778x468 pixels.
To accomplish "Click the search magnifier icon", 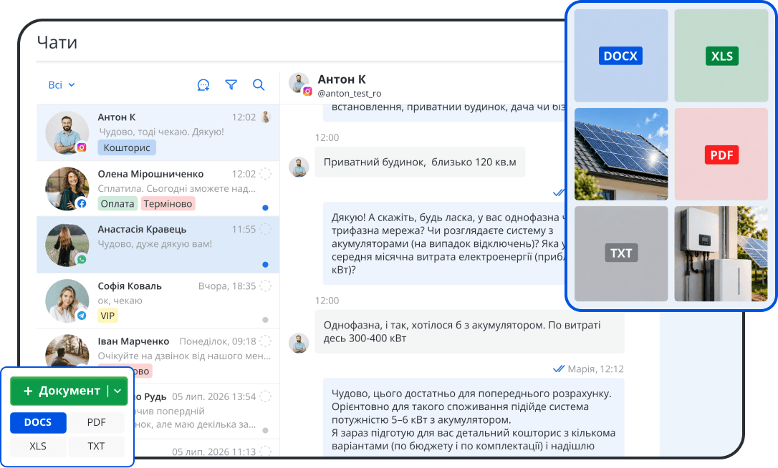I will coord(259,84).
